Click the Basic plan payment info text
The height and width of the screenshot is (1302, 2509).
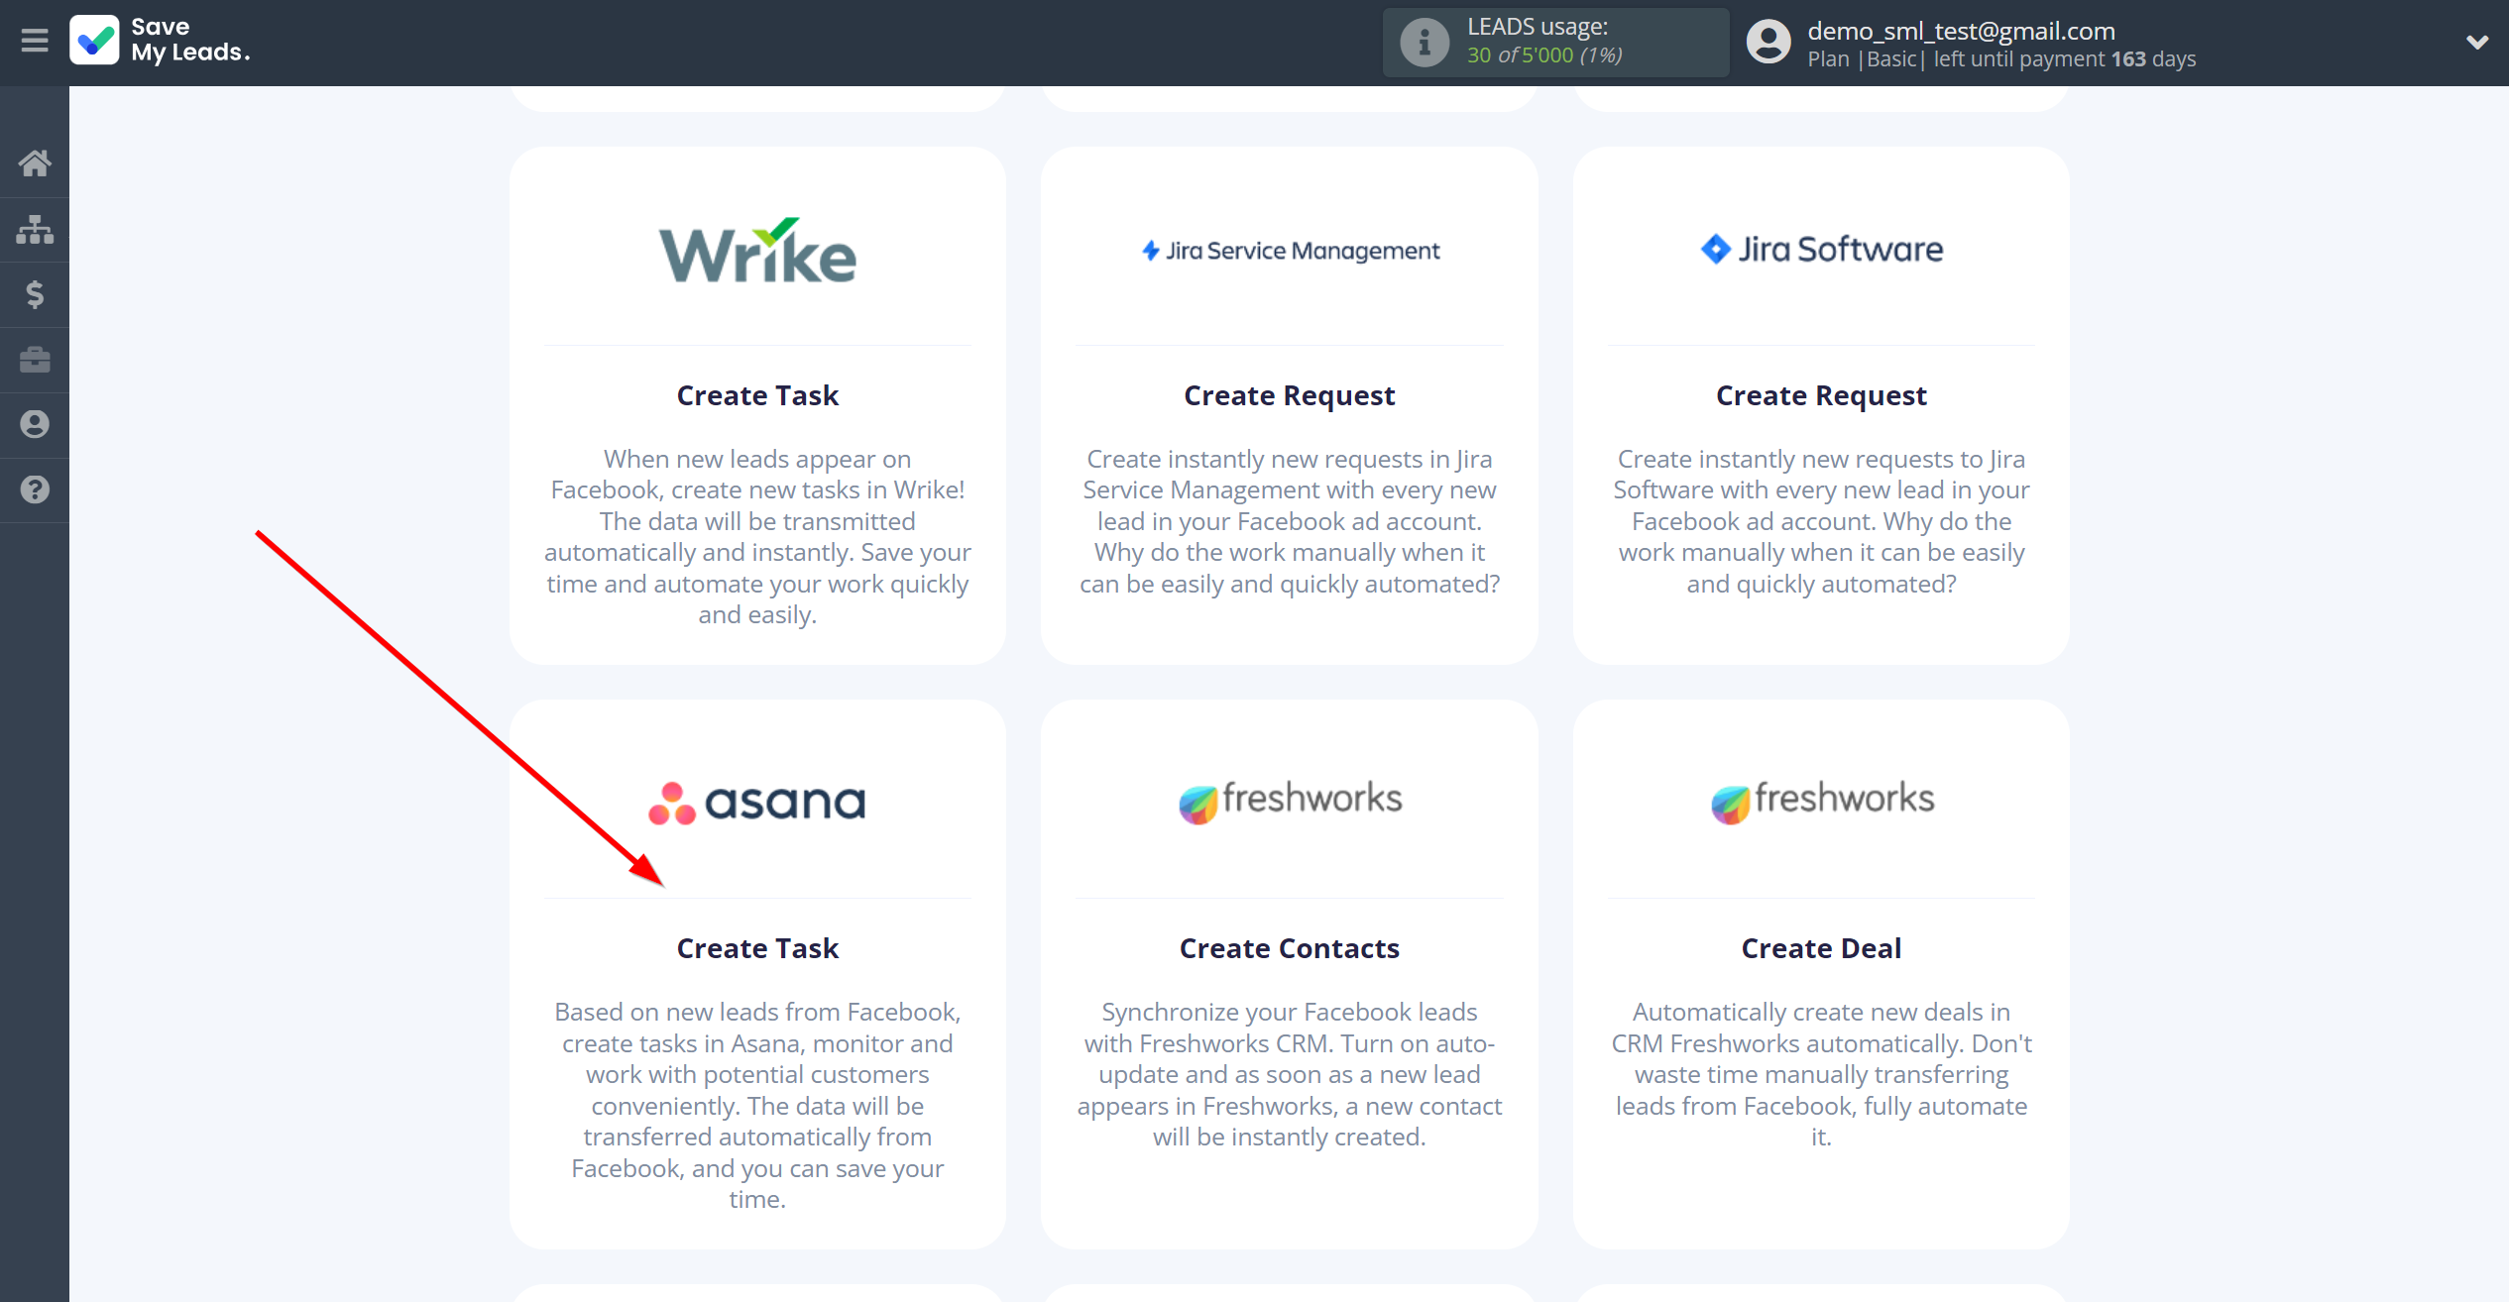(x=2001, y=59)
